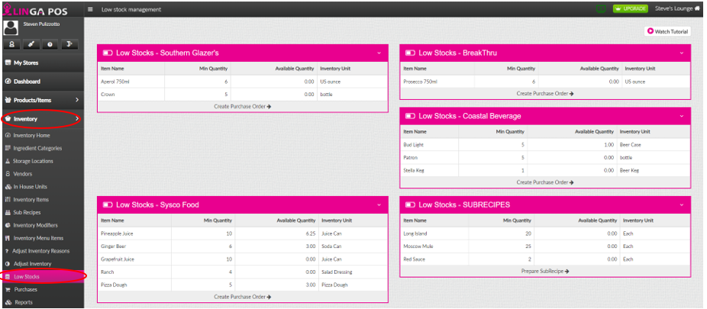Screen dimensions: 707x309
Task: Select the Ginger Beer item cell
Action: click(x=135, y=246)
